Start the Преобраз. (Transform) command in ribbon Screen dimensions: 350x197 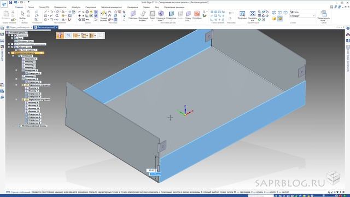[x=197, y=15]
